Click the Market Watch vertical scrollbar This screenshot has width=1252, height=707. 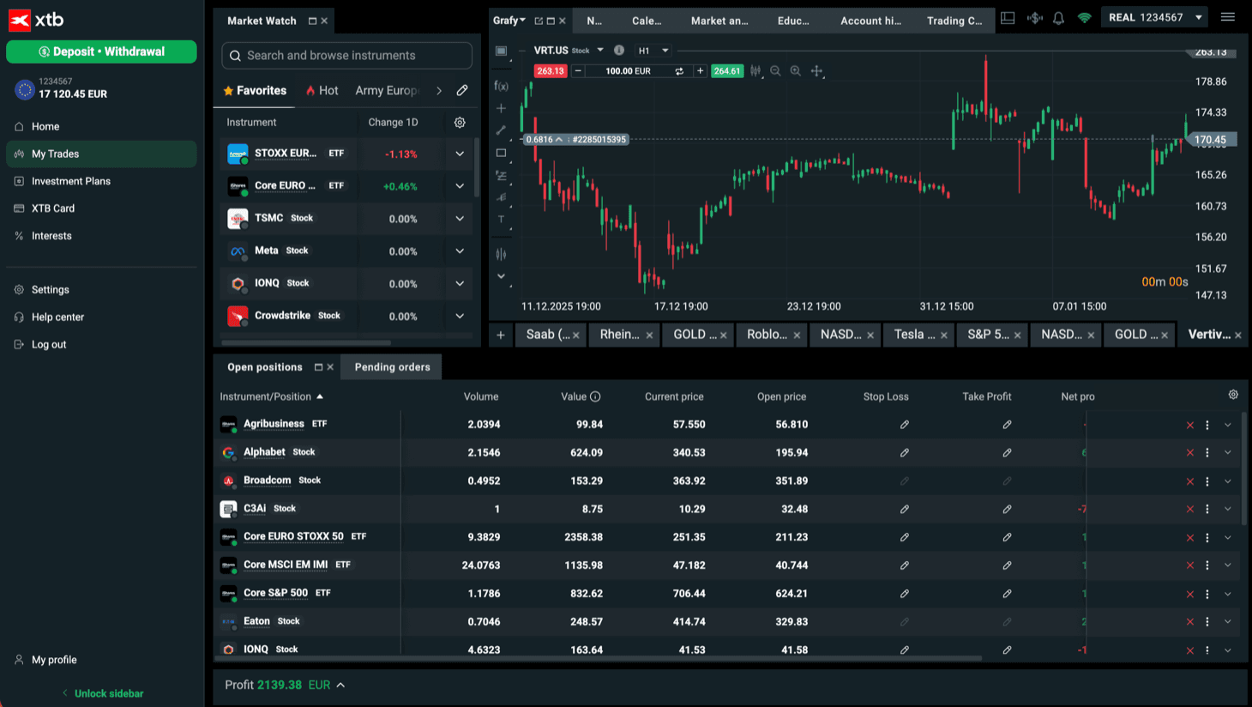(x=476, y=167)
